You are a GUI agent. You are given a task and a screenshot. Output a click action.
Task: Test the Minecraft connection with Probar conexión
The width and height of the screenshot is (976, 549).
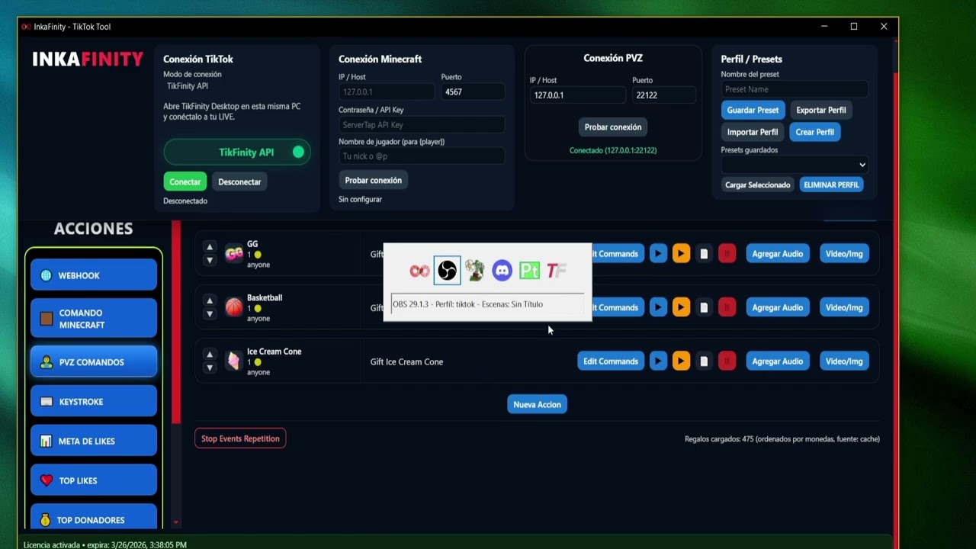click(374, 180)
